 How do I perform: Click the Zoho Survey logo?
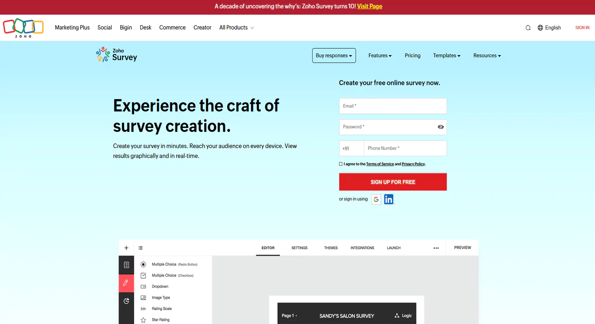117,55
